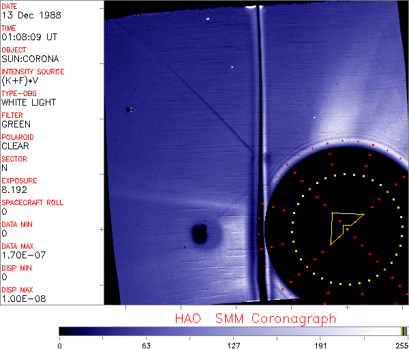
Task: Click the small dark spot near the upper left of the image
Action: coord(128,109)
